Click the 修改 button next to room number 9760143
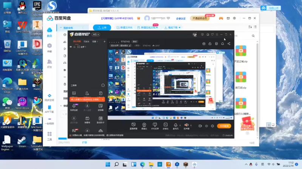This screenshot has width=302, height=169. (x=135, y=42)
